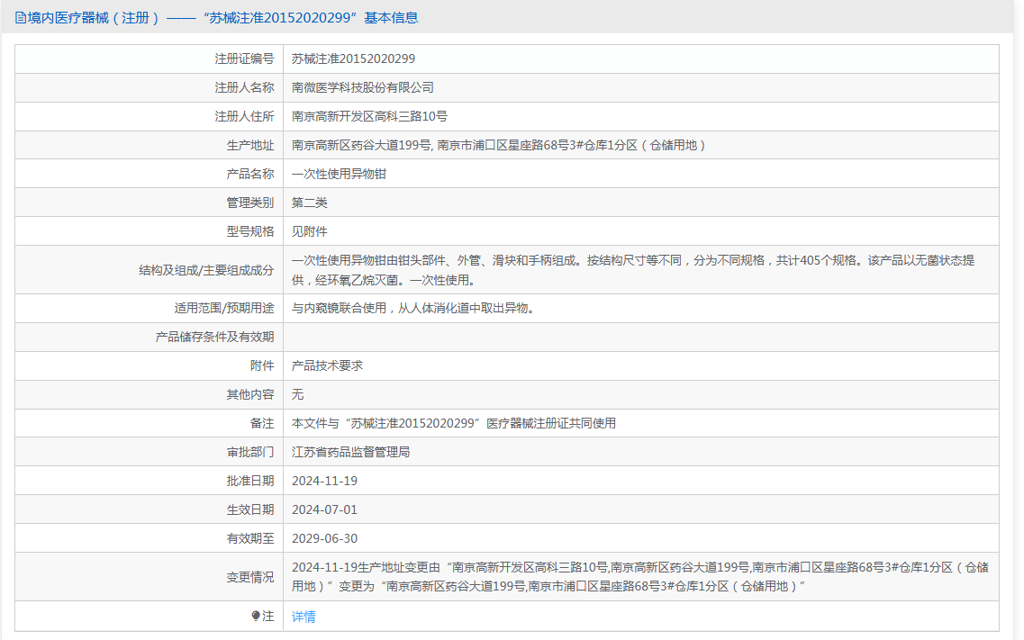Viewport: 1024px width, 640px height.
Task: Select approving department 江苏省药品监督管理局
Action: tap(350, 452)
